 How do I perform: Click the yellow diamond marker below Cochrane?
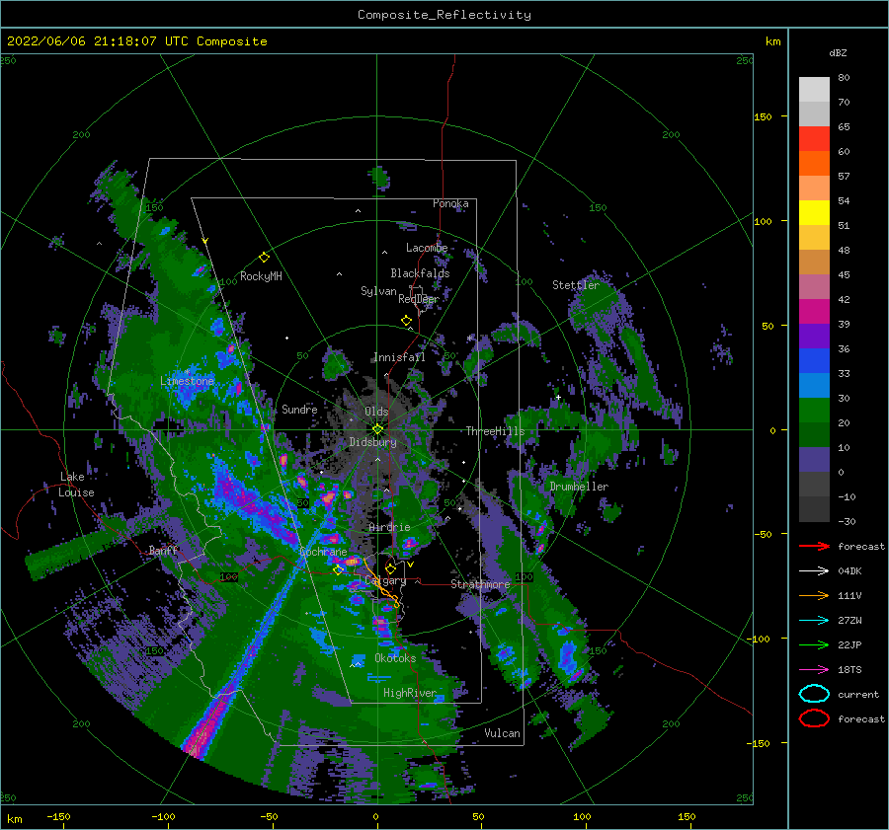[338, 569]
